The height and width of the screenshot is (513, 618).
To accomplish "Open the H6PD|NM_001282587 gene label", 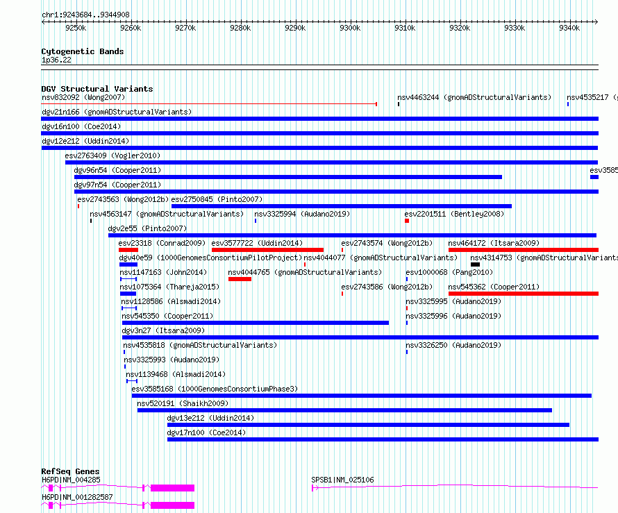I will click(77, 497).
